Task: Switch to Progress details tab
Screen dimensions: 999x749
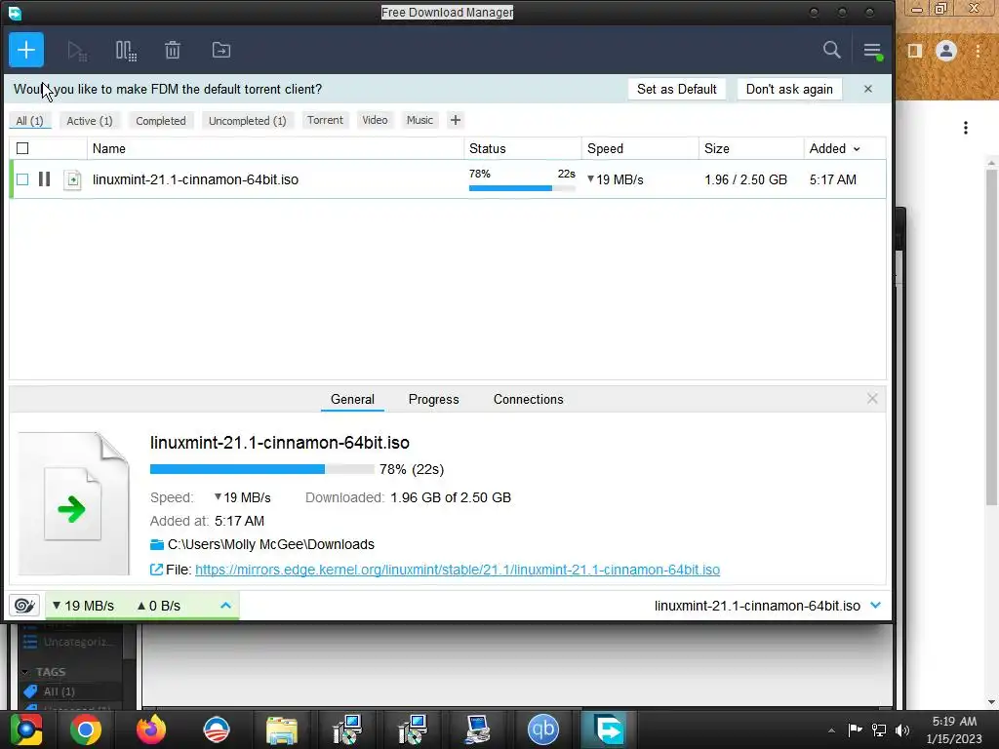Action: [x=434, y=399]
